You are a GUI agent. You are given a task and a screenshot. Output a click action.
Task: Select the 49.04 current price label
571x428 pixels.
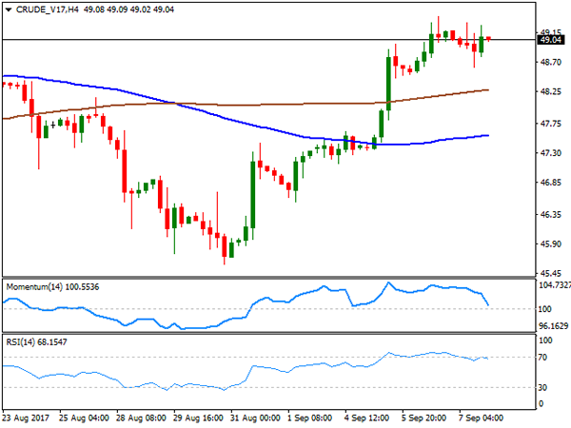[x=551, y=40]
